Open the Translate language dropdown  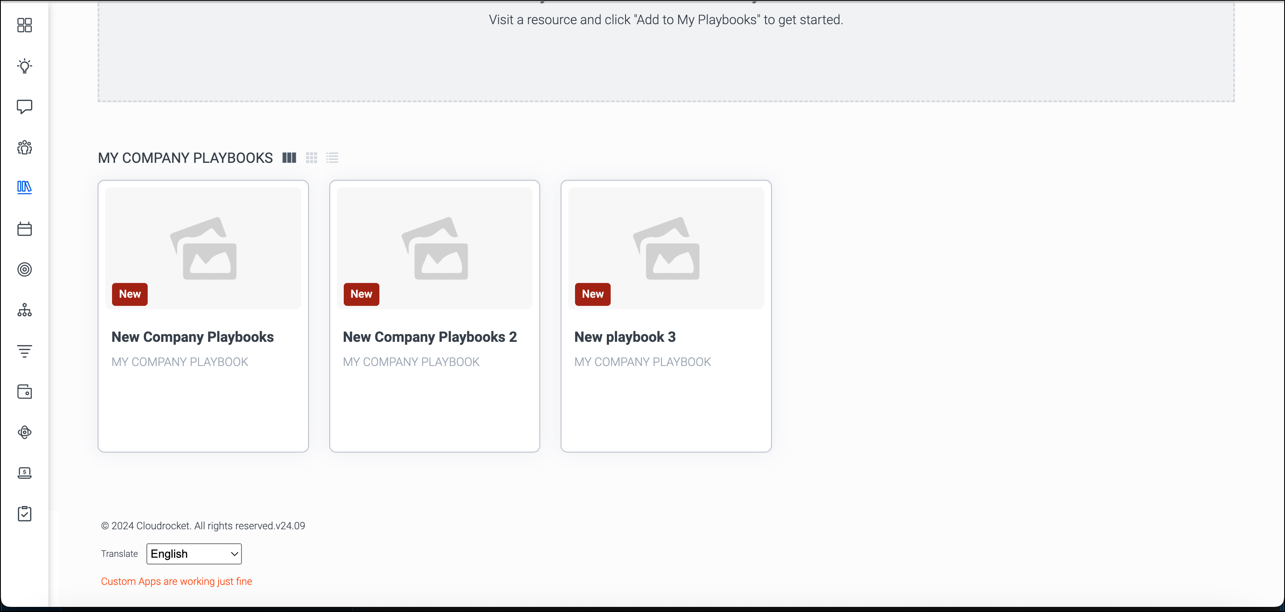pos(194,554)
